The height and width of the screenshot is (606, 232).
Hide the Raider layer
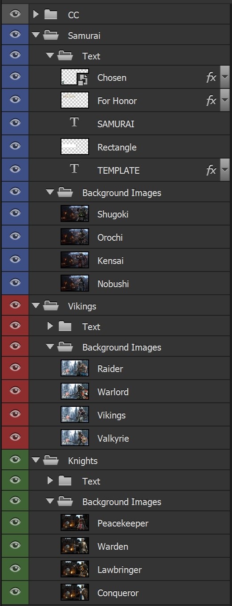click(x=15, y=368)
